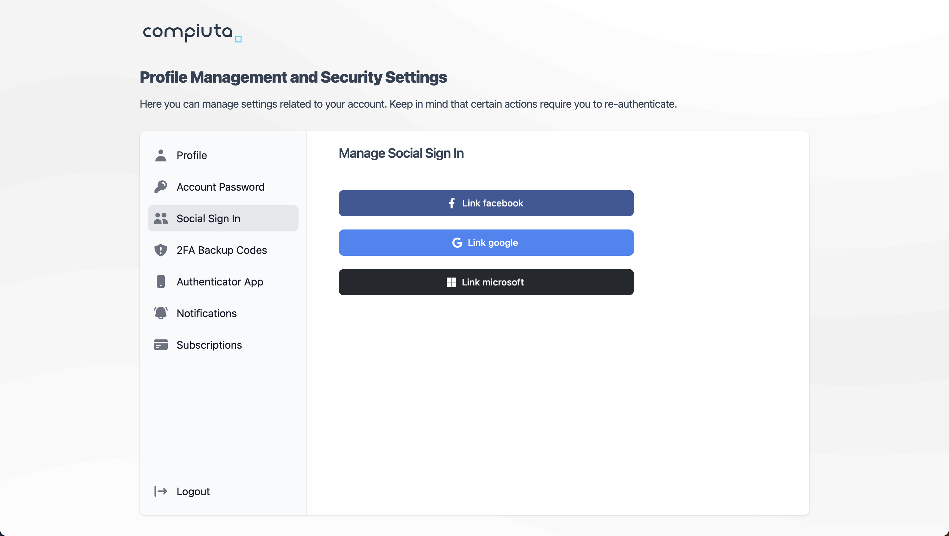Click the Facebook logo in link button
Viewport: 949px width, 536px height.
pos(452,203)
